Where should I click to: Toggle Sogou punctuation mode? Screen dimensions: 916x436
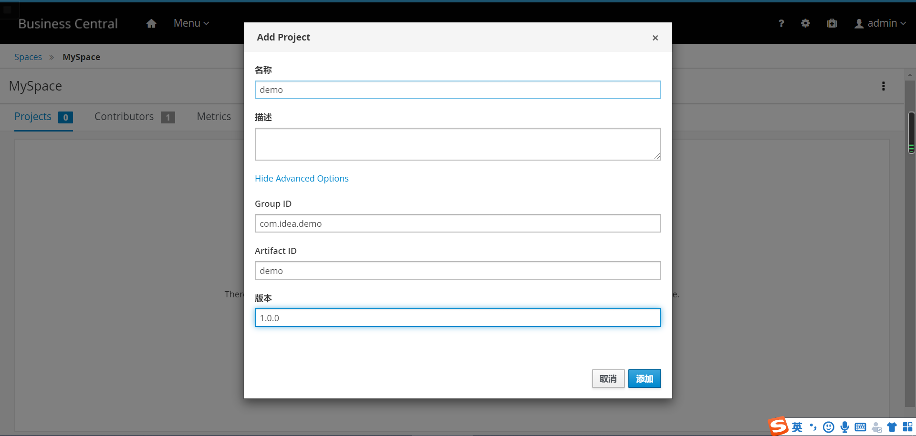(813, 427)
